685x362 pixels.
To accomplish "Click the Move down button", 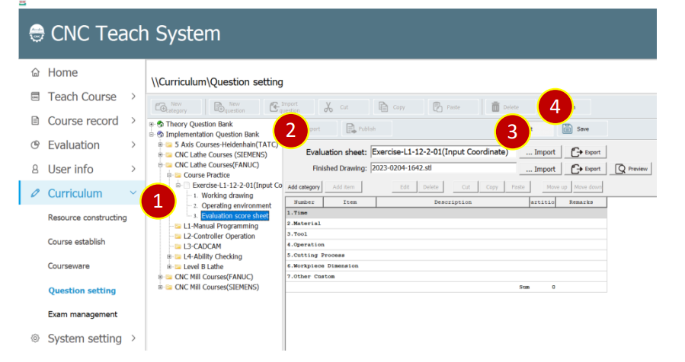I will click(587, 187).
